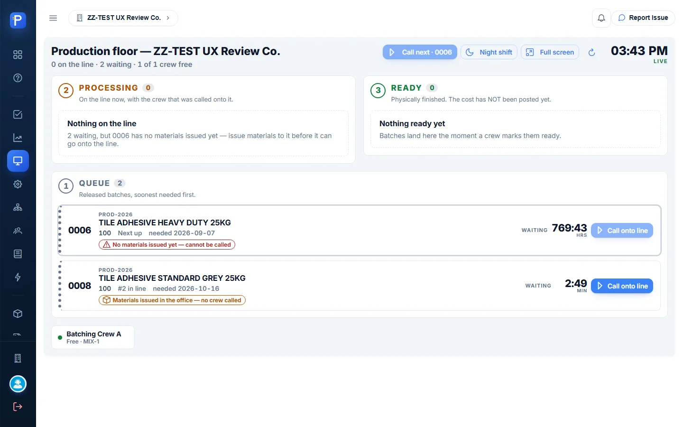
Task: Open the lightning bolt icon in sidebar
Action: coord(18,277)
